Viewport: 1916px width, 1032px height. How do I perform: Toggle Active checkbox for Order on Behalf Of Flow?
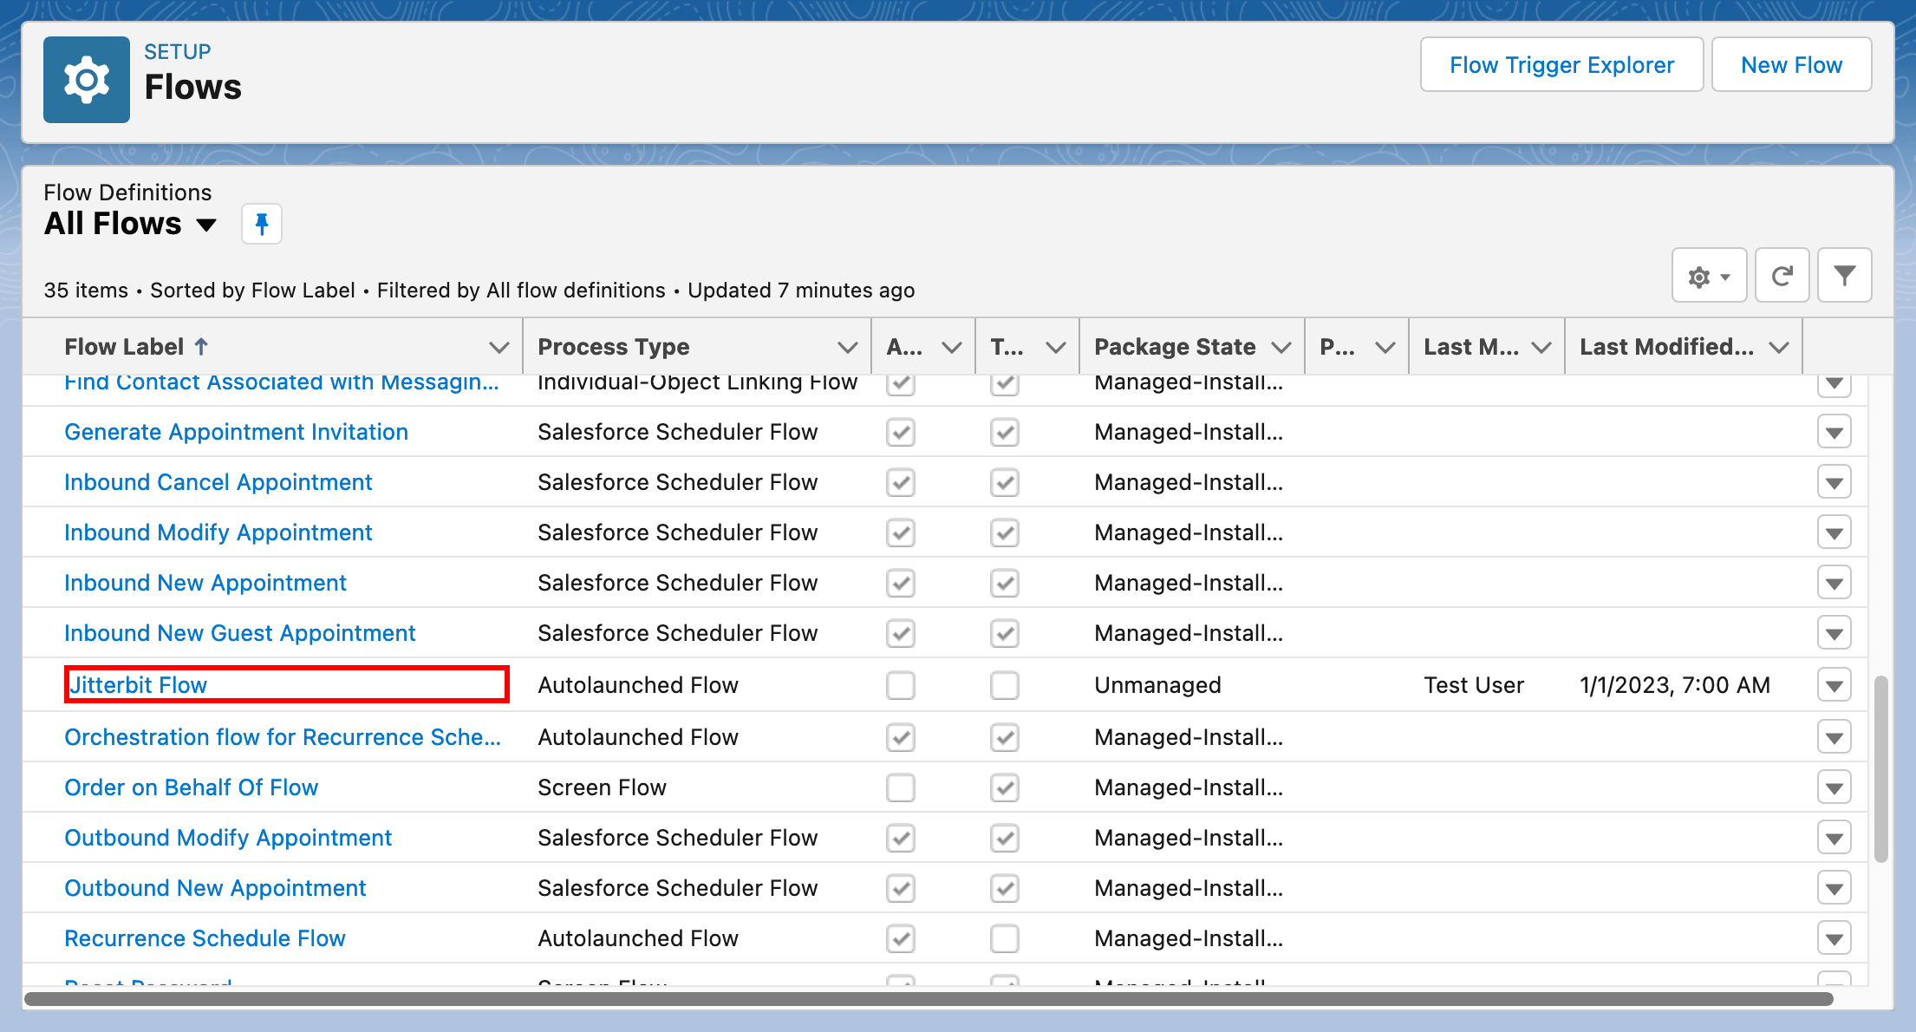click(901, 788)
